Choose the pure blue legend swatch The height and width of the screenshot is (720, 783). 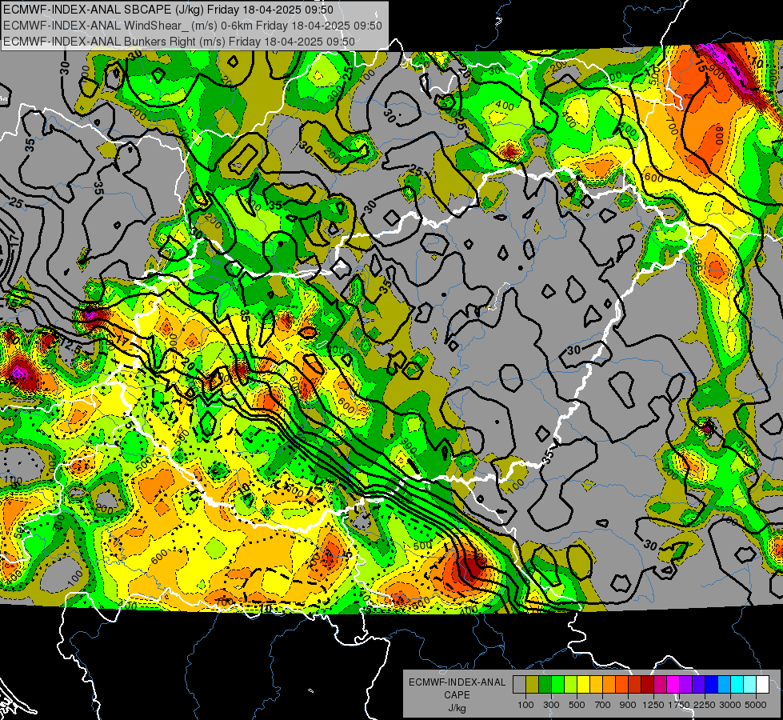tap(712, 685)
